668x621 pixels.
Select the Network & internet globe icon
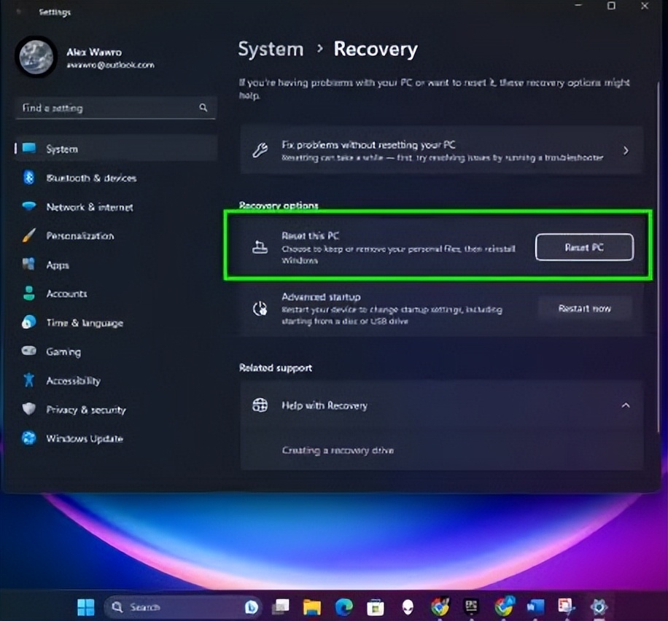[28, 207]
